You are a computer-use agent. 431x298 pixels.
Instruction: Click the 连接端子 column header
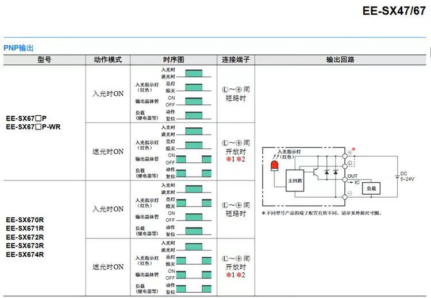[235, 60]
